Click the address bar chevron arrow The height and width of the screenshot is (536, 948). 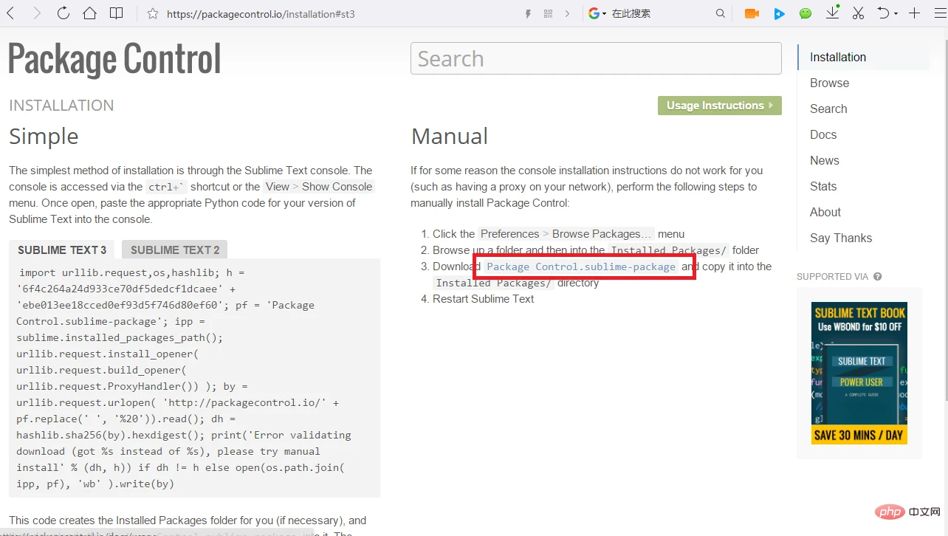click(567, 14)
